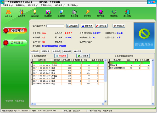Open the 统计报表 chart icon

(x=48, y=13)
